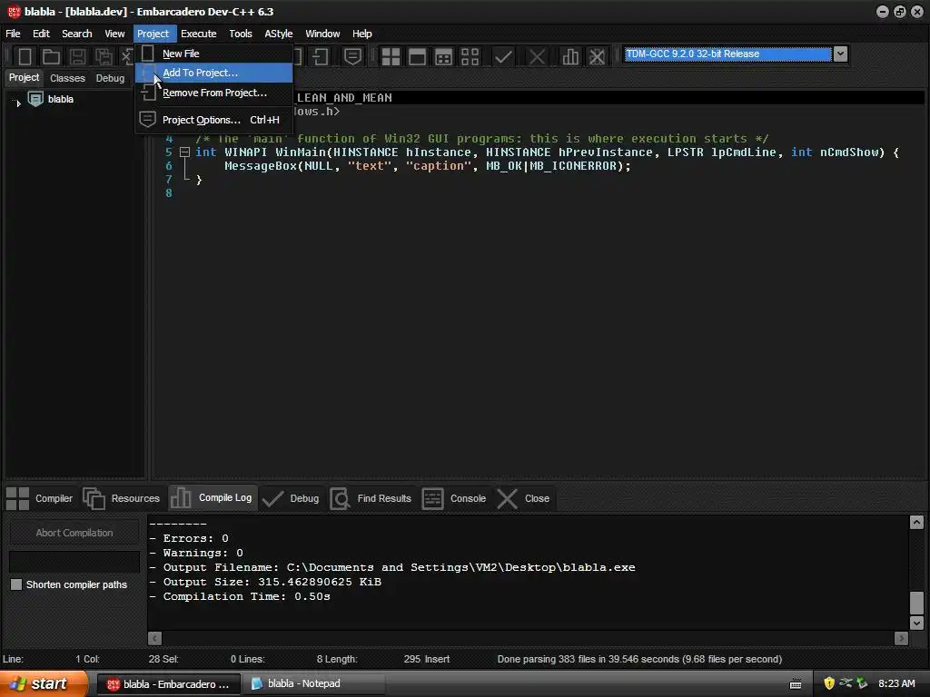Image resolution: width=930 pixels, height=697 pixels.
Task: Open the View menu
Action: (x=114, y=34)
